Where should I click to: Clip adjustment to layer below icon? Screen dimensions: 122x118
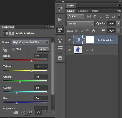click(15, 113)
